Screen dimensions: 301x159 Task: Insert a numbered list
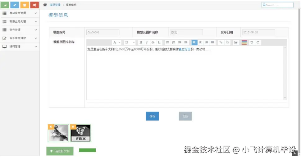[x=174, y=42]
